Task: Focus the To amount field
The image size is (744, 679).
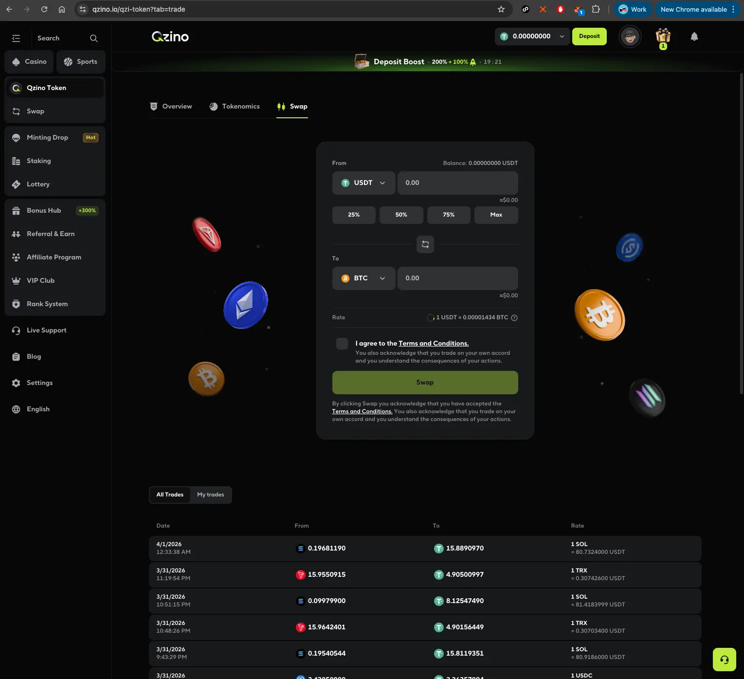Action: [x=457, y=278]
